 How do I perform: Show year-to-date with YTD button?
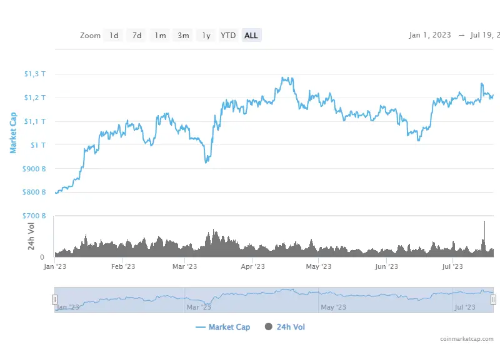click(x=228, y=36)
